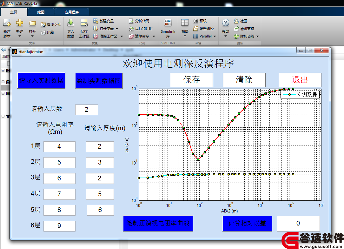Click the 4层 resistivity field showing 7
The image size is (344, 249).
pyautogui.click(x=59, y=194)
